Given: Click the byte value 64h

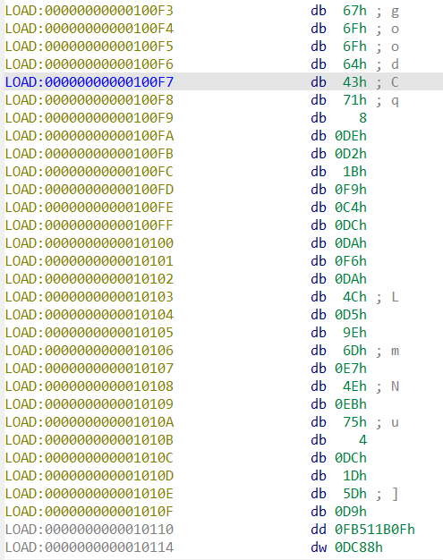Looking at the screenshot, I should (x=354, y=64).
